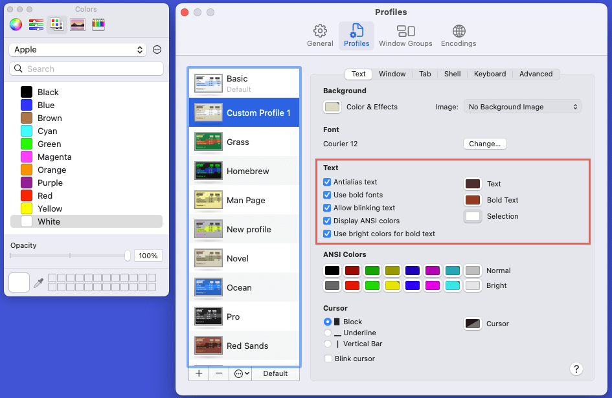The image size is (612, 398).
Task: Open the Cursor color swatch
Action: [x=473, y=324]
